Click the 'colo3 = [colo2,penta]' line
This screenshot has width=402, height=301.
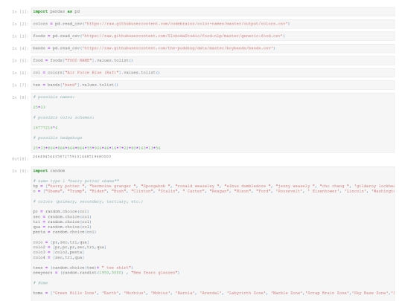click(59, 253)
